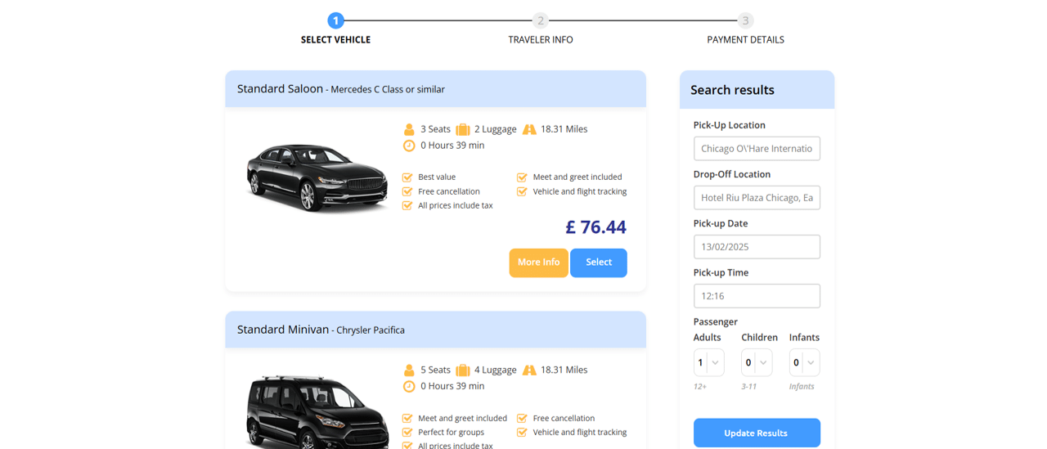Click the Drop-Off Location field
The width and height of the screenshot is (1047, 449).
(757, 198)
